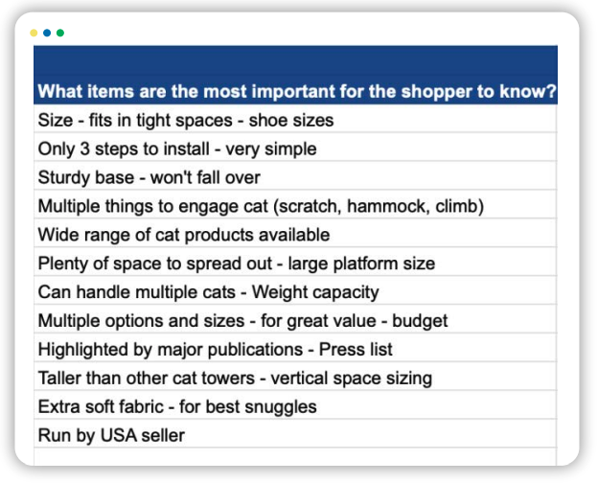598x483 pixels.
Task: Select the 'Can handle multiple cats' cell
Action: (295, 290)
